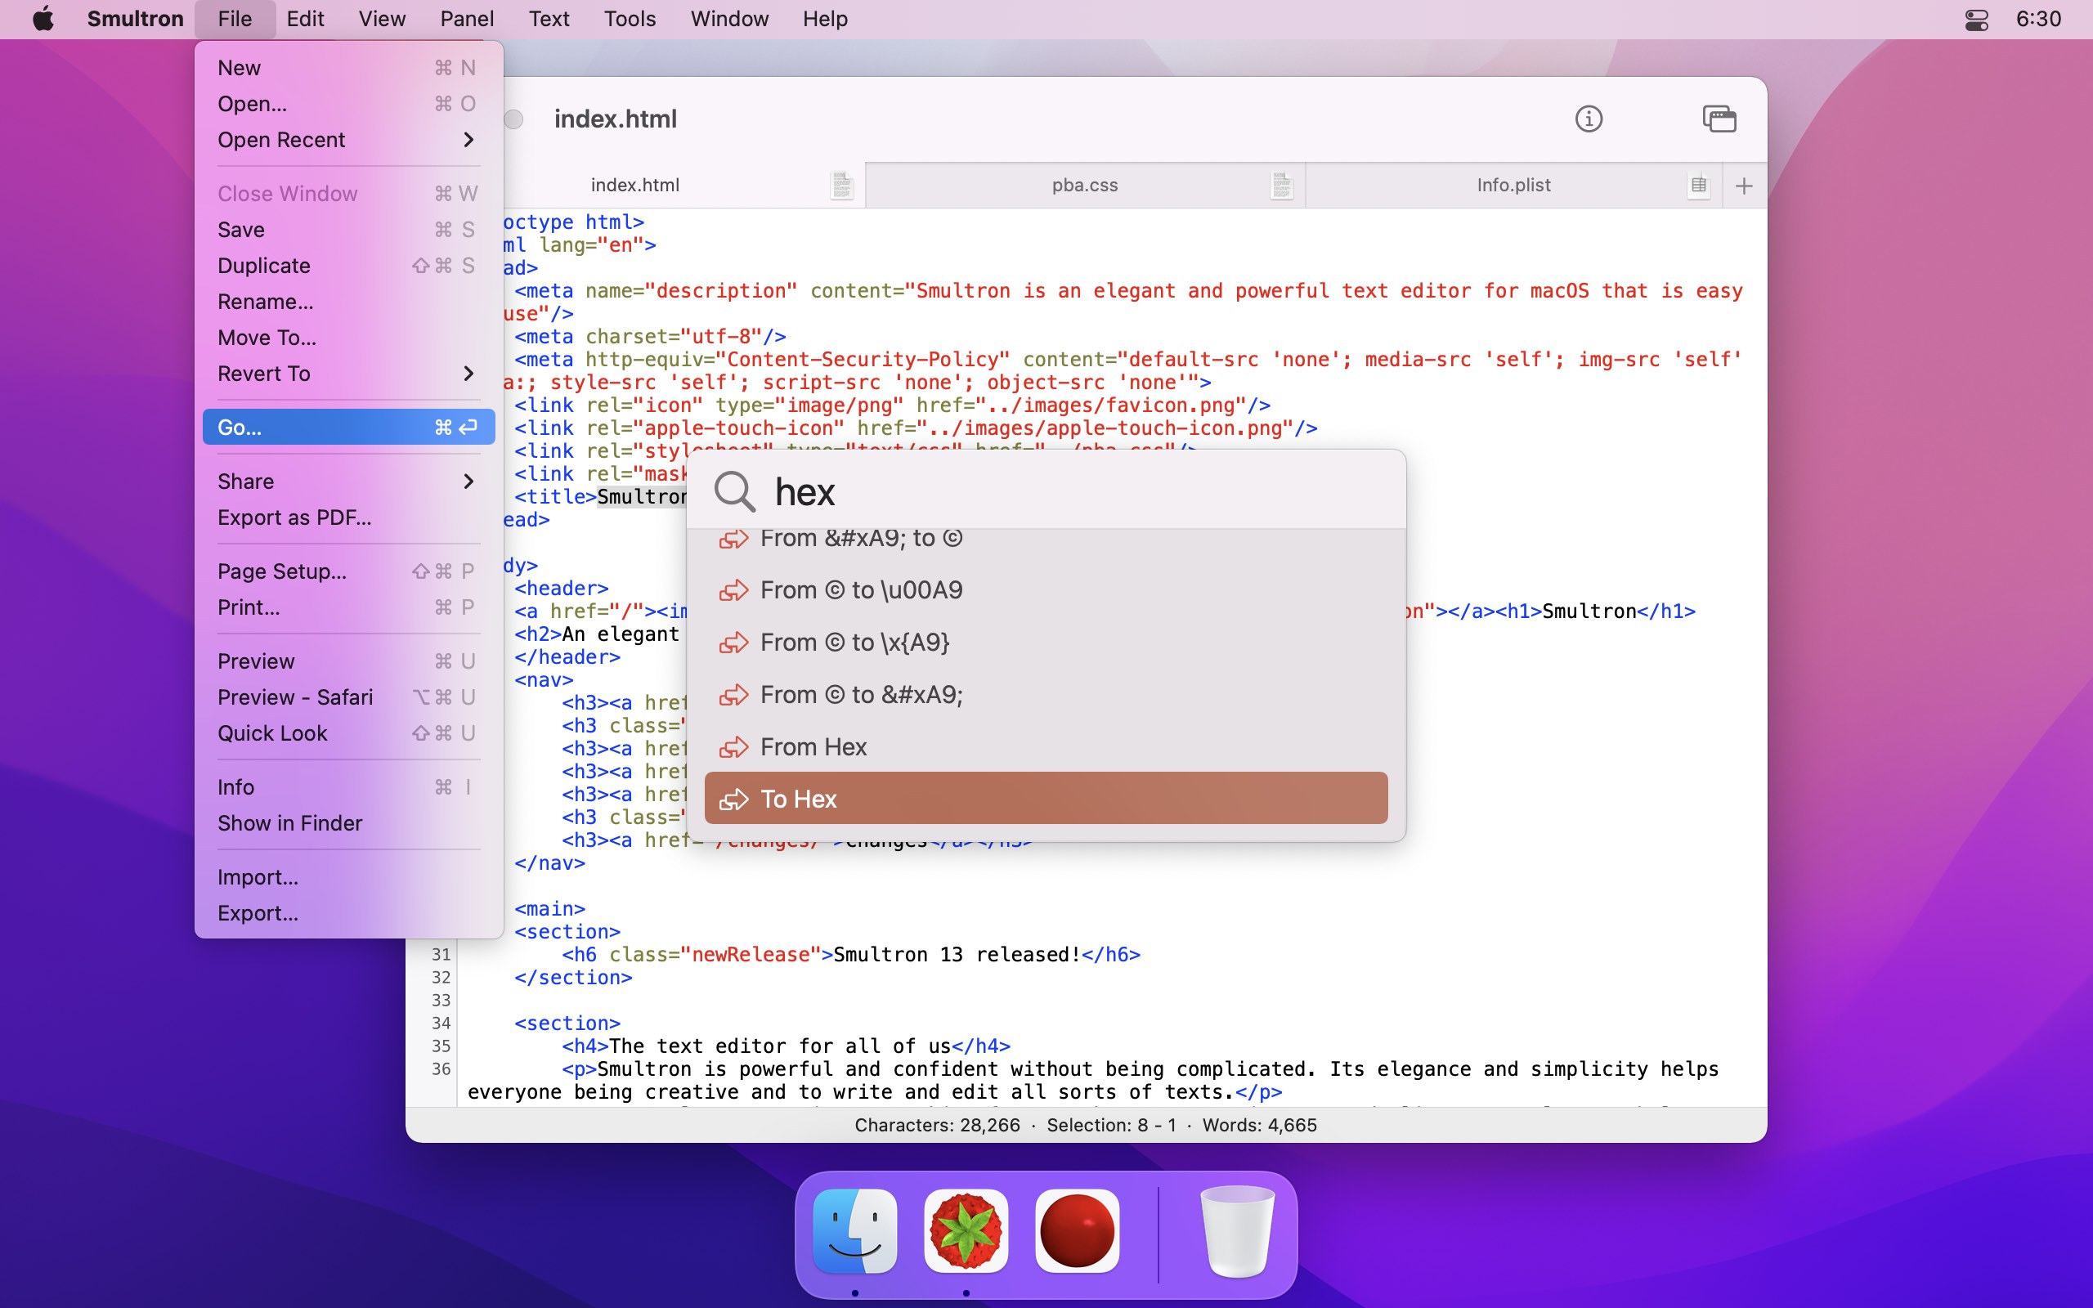
Task: Expand the 'Share' submenu arrow
Action: tap(470, 481)
